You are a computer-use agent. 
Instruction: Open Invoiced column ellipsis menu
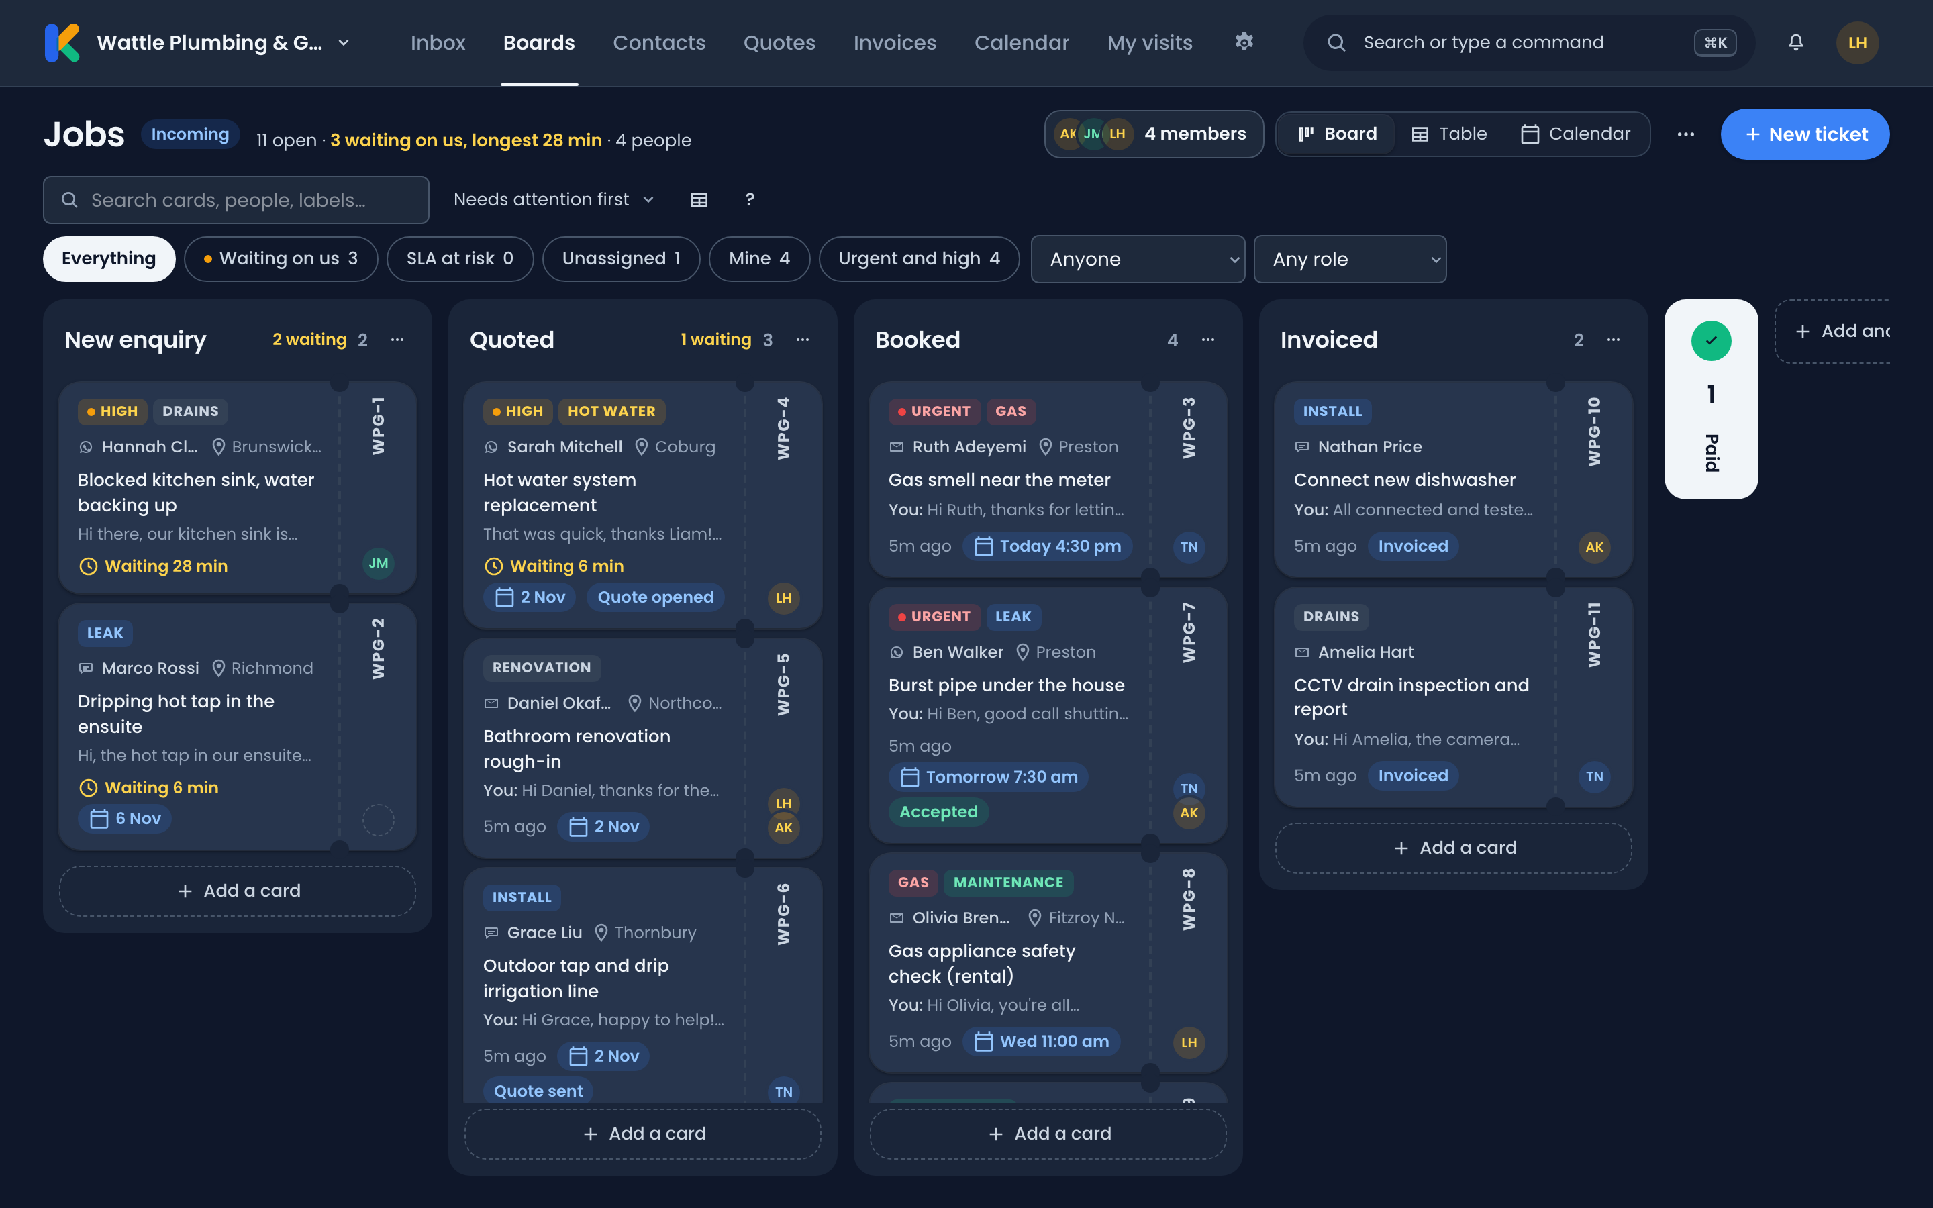pyautogui.click(x=1614, y=340)
